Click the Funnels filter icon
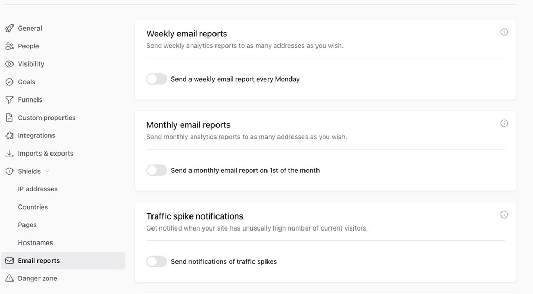 click(x=9, y=100)
